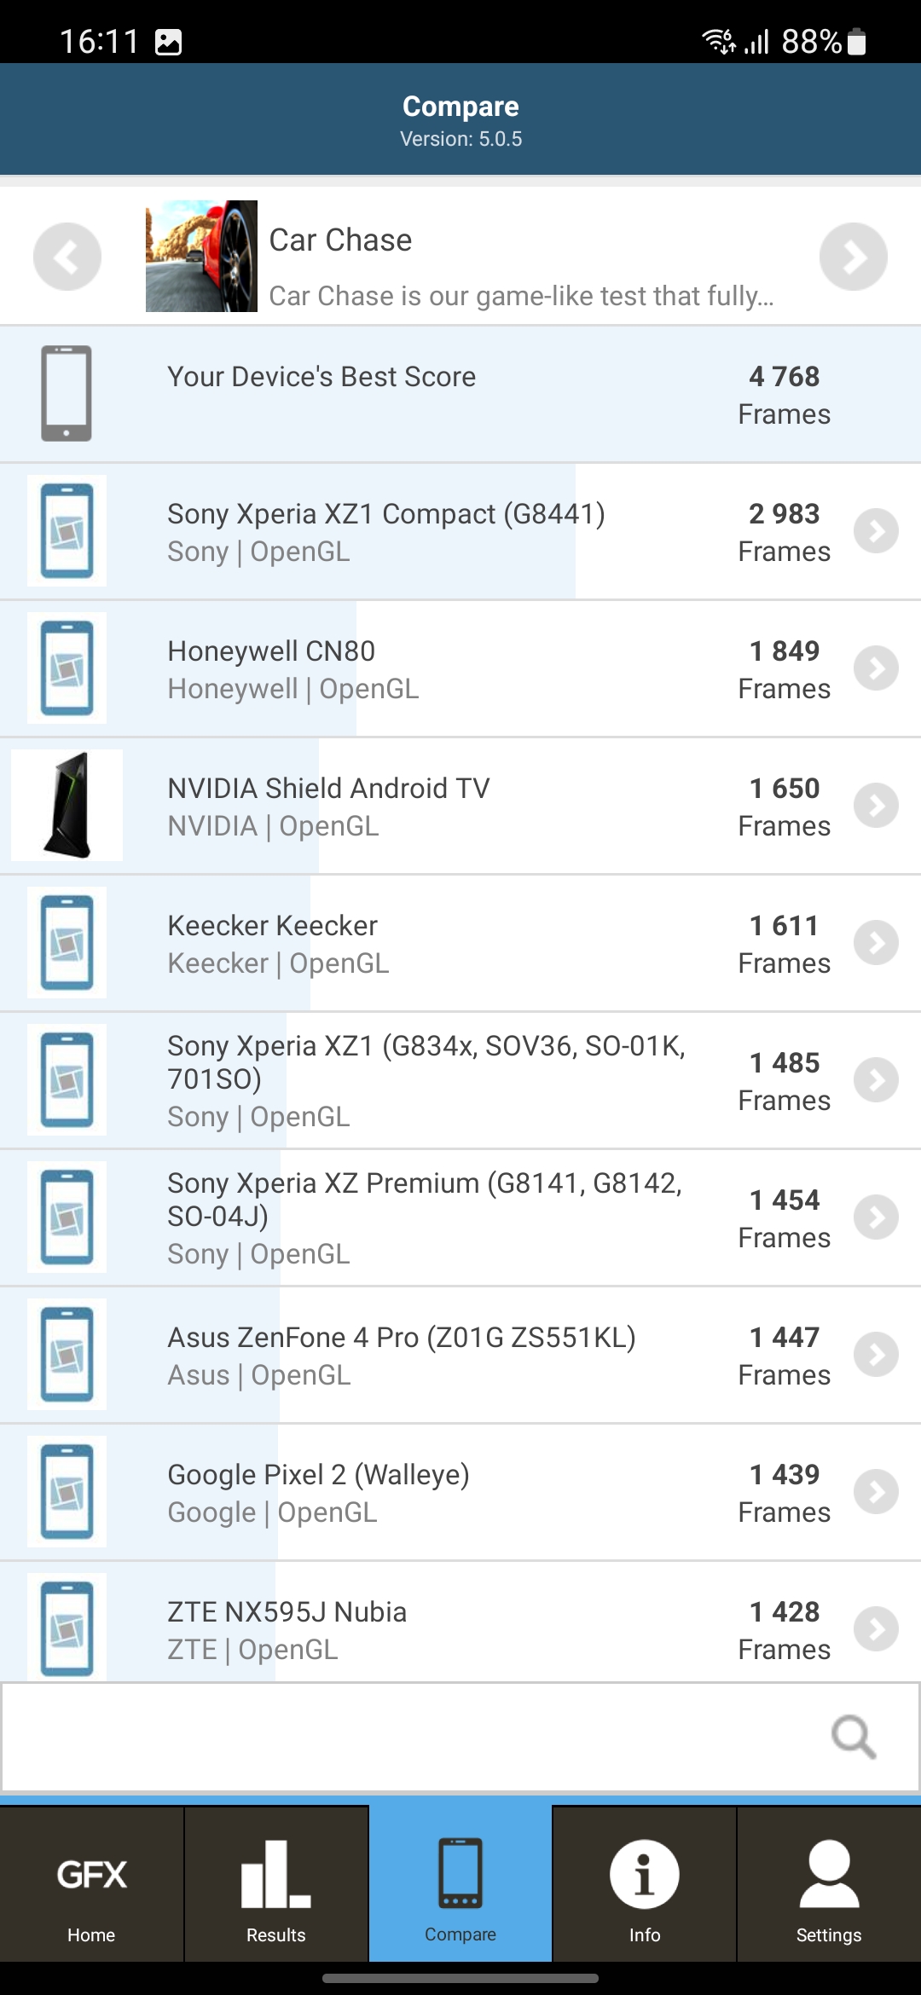Expand Keecker Keecker details chevron

tap(876, 943)
